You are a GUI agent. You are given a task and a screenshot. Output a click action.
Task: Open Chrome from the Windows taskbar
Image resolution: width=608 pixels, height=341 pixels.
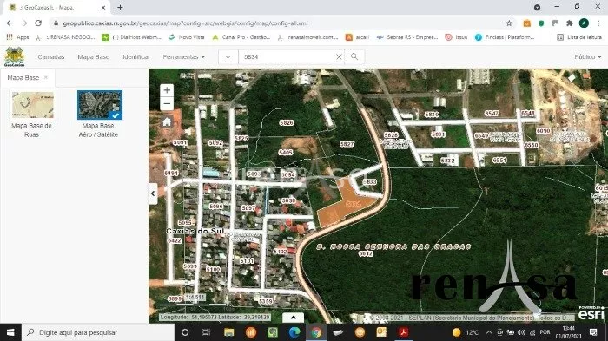click(x=316, y=332)
